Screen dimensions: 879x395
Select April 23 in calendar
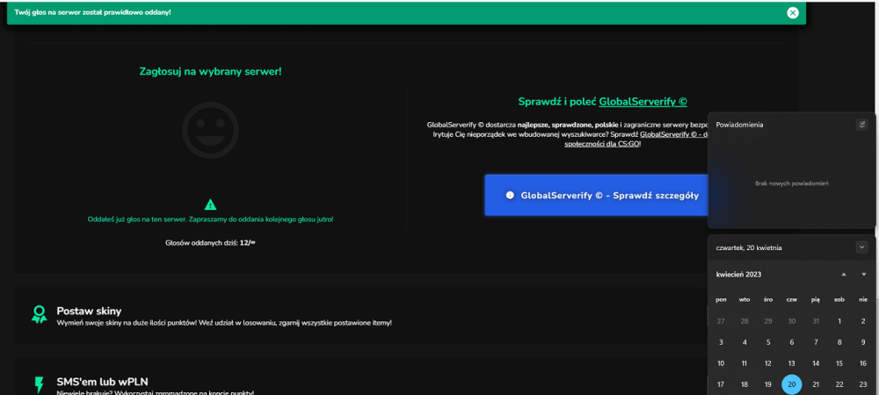pyautogui.click(x=863, y=384)
